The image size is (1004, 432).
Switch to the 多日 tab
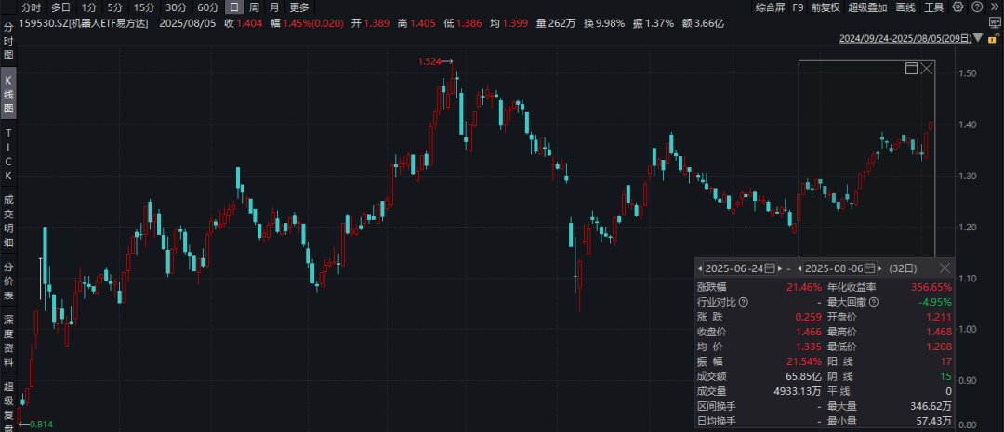(x=60, y=7)
